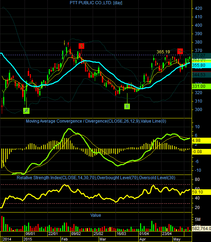Viewport: 211px width, 242px height.
Task: Click the 16/03 date label
Action: (121, 234)
